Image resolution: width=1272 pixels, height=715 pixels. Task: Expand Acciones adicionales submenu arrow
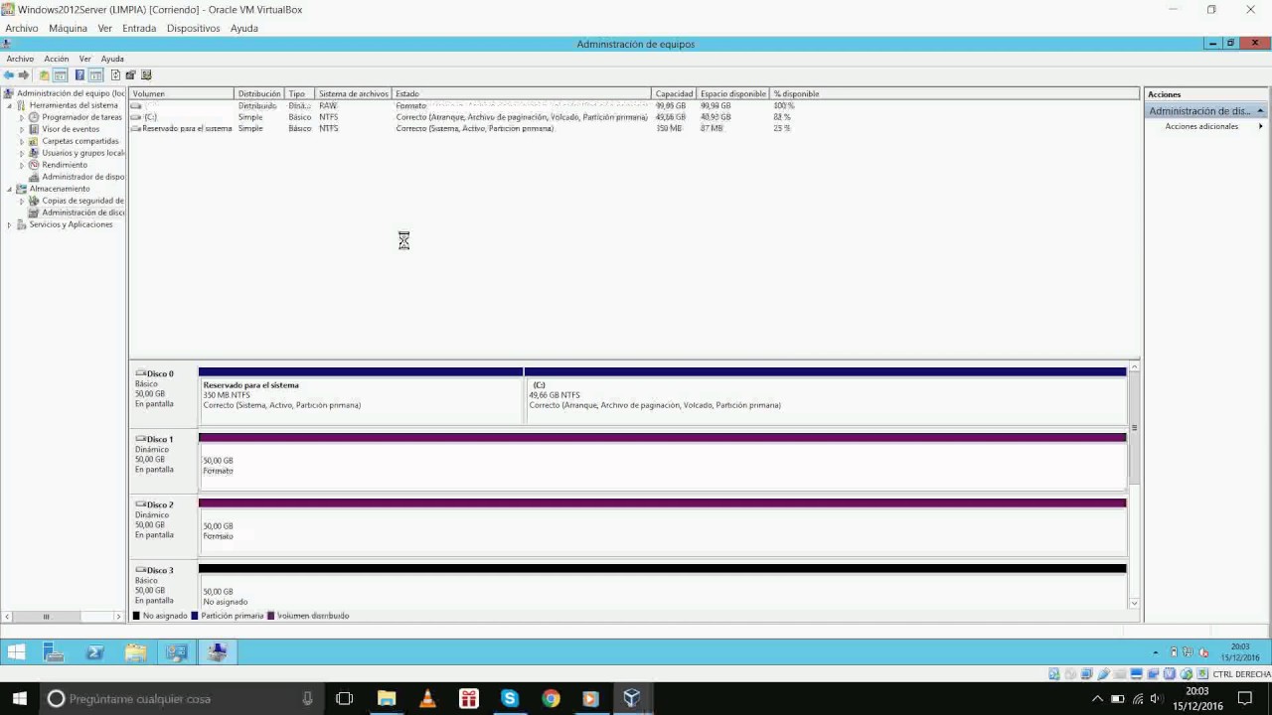[x=1261, y=126]
